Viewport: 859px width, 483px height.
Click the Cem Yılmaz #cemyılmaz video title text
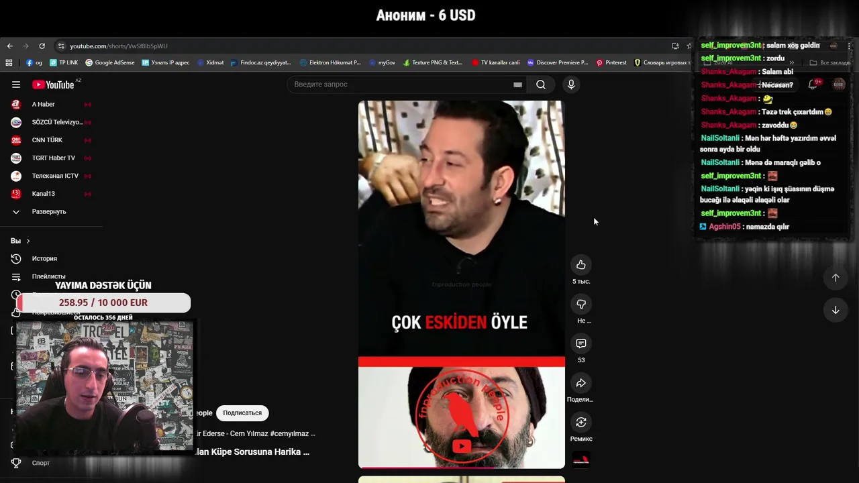point(255,434)
